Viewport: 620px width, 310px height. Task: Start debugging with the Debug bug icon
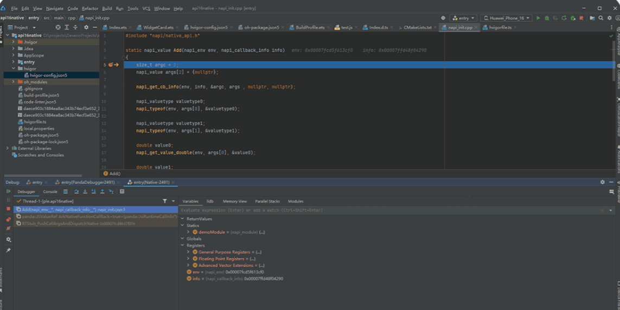pos(546,18)
